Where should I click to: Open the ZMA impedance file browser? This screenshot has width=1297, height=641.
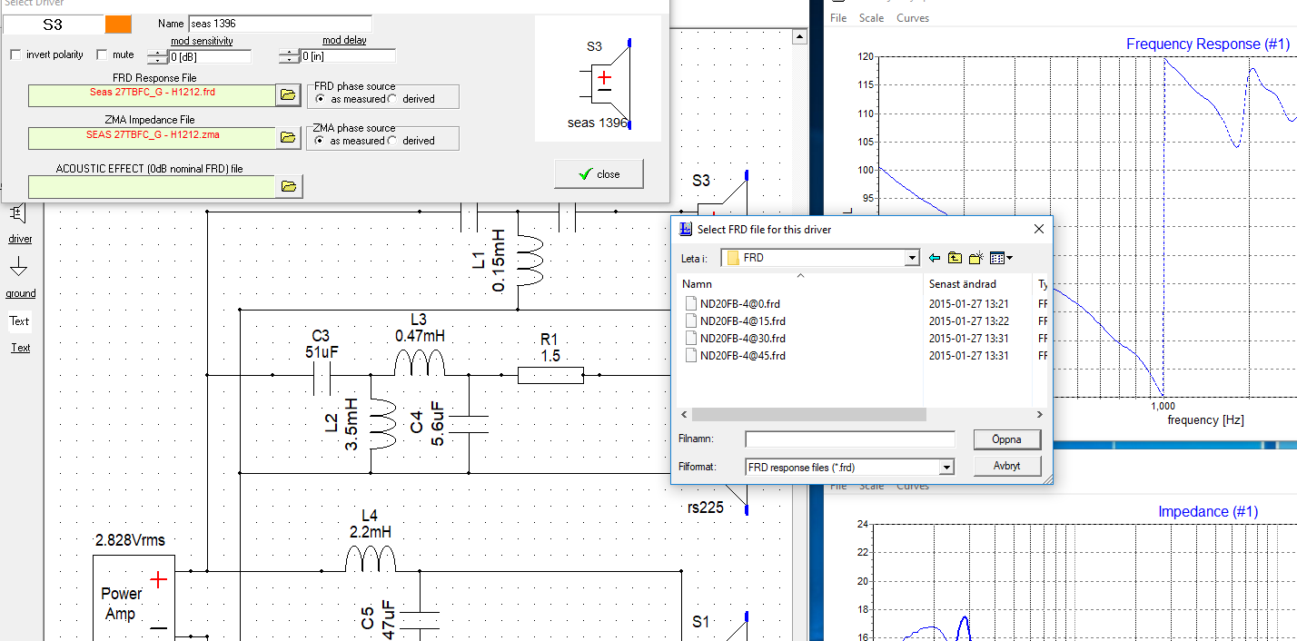(288, 138)
